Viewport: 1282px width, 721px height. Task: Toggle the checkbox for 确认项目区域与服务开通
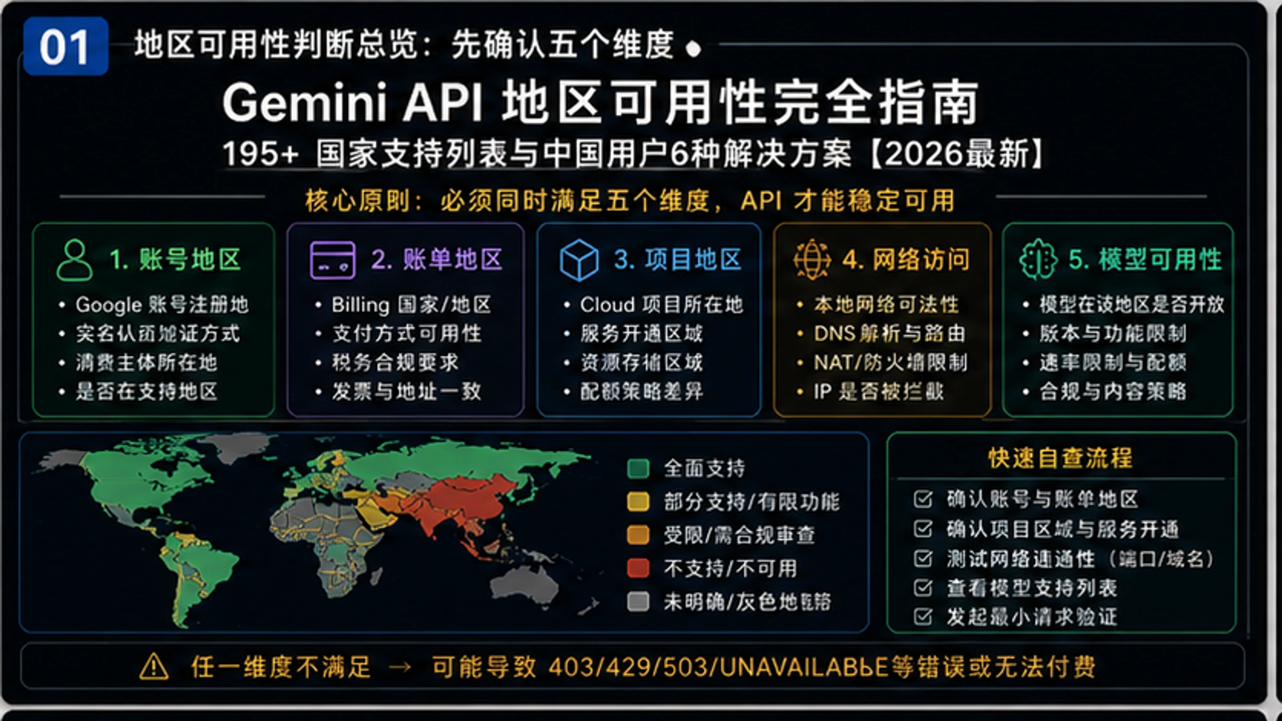coord(923,529)
